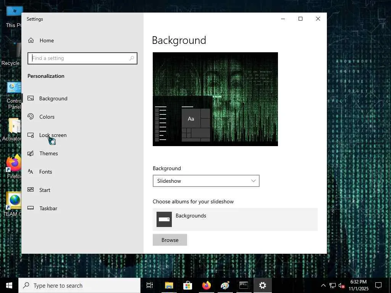
Task: Click the Type here to search box
Action: coord(79,285)
